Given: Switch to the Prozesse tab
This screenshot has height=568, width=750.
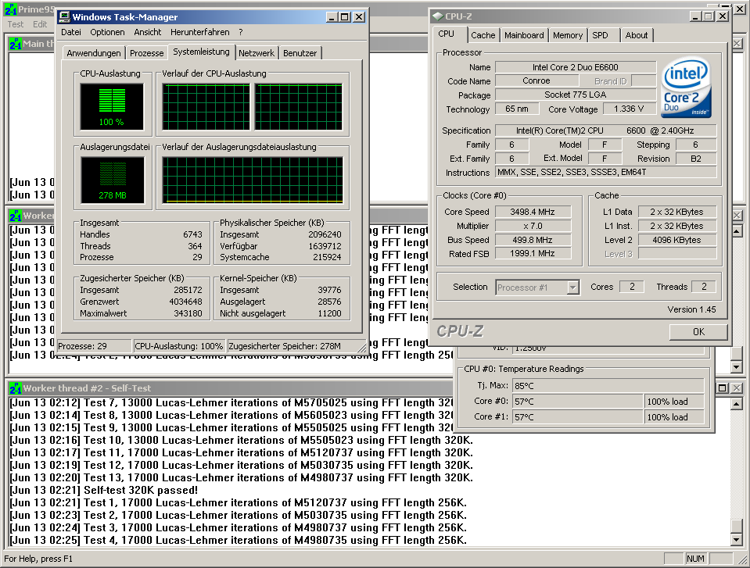Looking at the screenshot, I should coord(146,53).
